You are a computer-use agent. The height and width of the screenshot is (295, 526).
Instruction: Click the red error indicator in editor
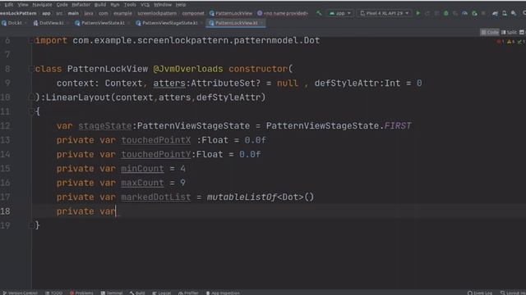(501, 42)
